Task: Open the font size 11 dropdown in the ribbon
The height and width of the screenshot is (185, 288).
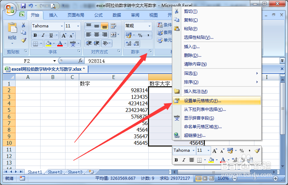Action: click(78, 26)
